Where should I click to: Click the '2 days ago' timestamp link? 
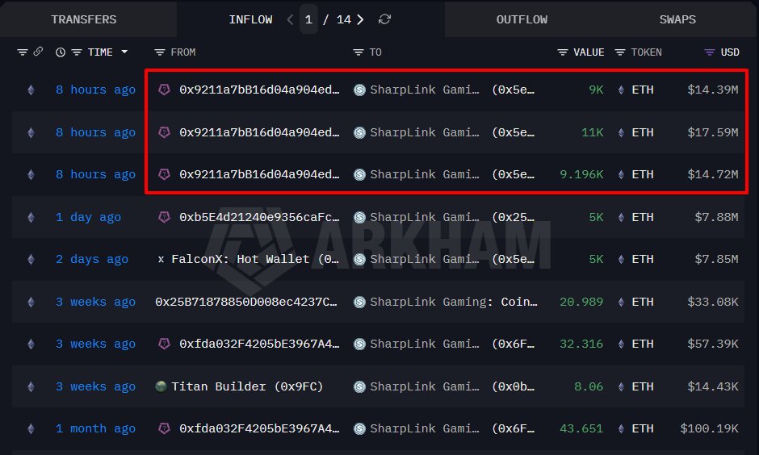point(92,259)
